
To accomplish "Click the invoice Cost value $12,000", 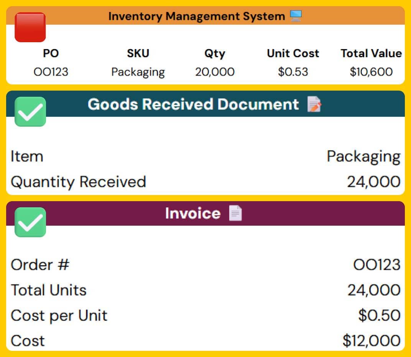I will click(x=371, y=341).
